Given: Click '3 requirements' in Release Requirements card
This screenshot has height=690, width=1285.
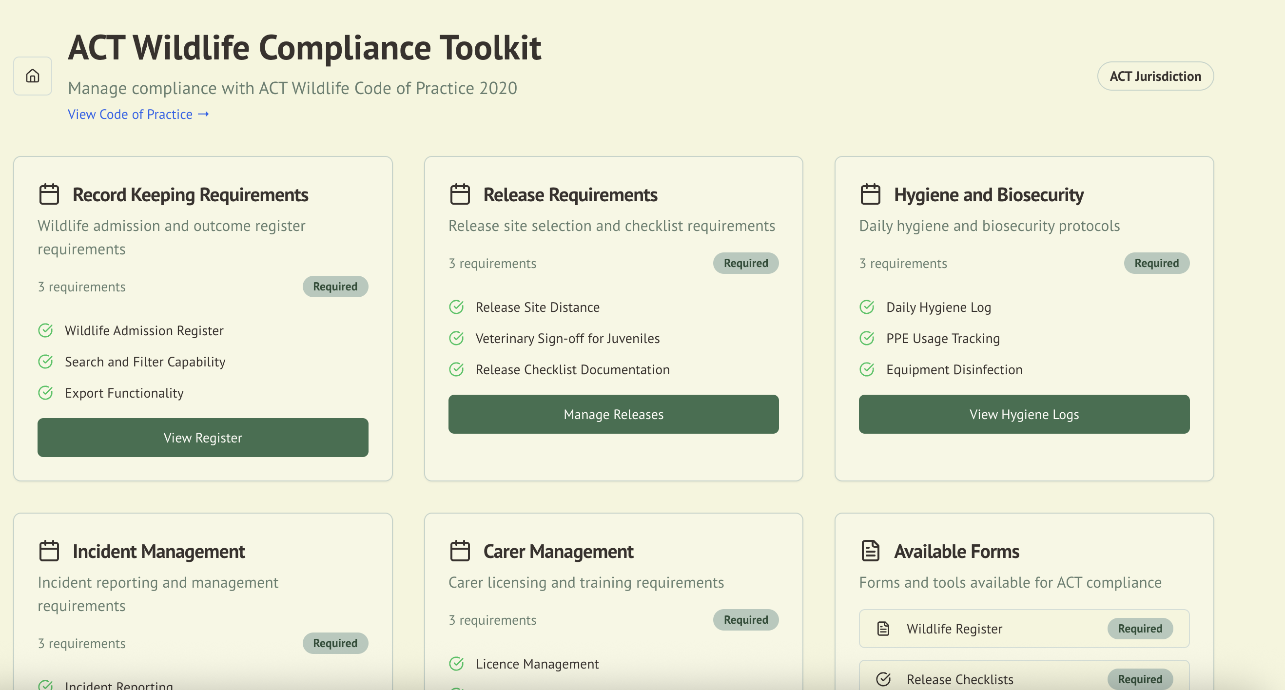Looking at the screenshot, I should pyautogui.click(x=492, y=263).
